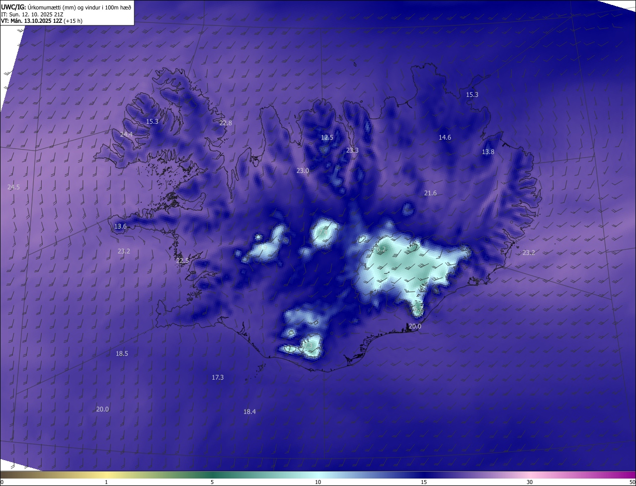Click the 10 label on the color scale
The image size is (636, 486).
[x=318, y=483]
